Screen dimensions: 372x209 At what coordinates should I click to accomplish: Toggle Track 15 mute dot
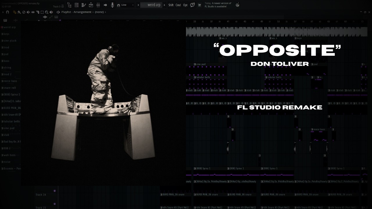(x=54, y=204)
